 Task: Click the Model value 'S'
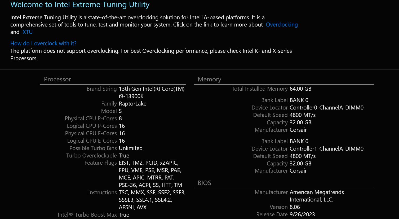pyautogui.click(x=120, y=111)
